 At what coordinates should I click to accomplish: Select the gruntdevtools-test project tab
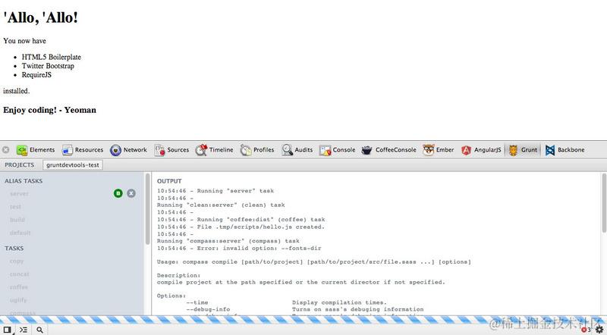(73, 164)
